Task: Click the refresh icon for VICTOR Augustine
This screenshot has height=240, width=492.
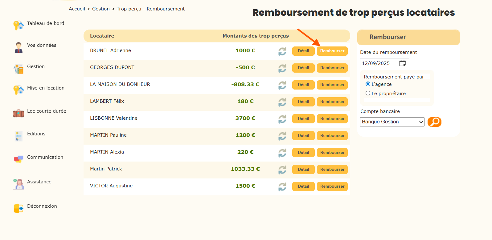Action: [x=282, y=187]
